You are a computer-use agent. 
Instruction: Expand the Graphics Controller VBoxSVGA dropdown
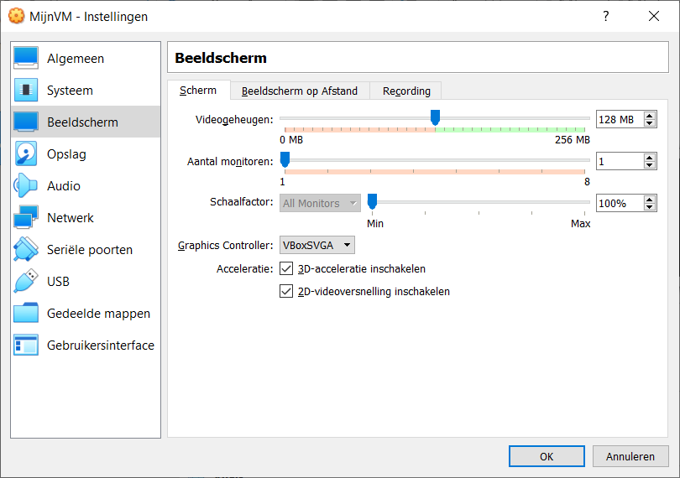317,246
